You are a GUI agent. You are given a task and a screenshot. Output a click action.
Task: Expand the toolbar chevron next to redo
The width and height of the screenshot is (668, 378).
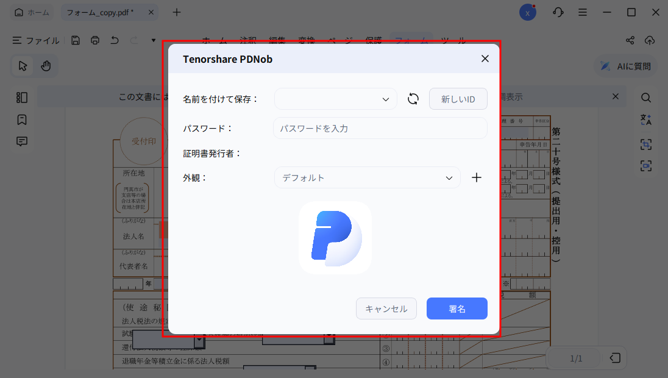(x=152, y=40)
